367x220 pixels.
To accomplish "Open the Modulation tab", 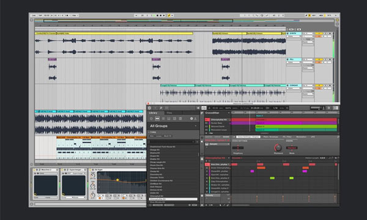I will (301, 137).
